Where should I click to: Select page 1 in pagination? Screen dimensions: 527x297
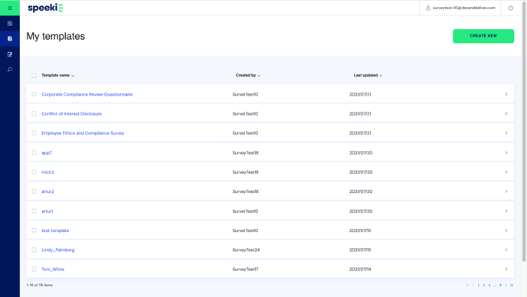[x=478, y=286]
